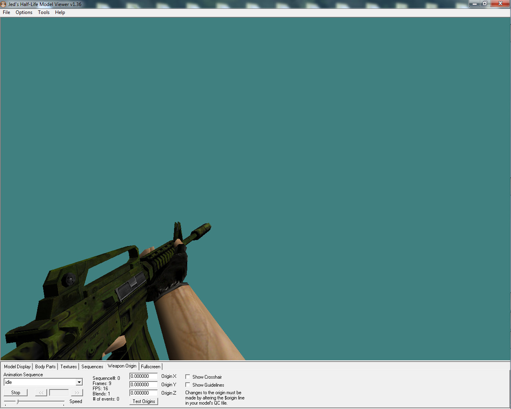
Task: Switch to the Model Display tab
Action: [x=17, y=366]
